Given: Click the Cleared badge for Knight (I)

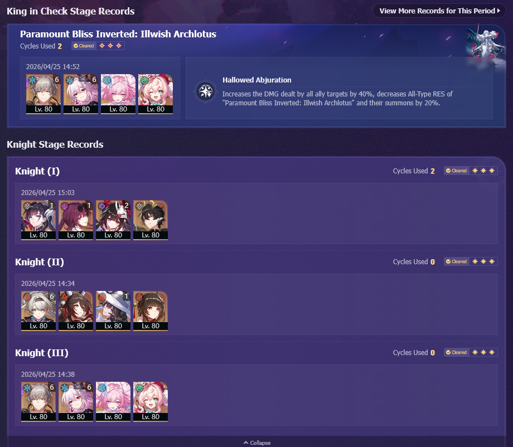Looking at the screenshot, I should click(x=456, y=171).
